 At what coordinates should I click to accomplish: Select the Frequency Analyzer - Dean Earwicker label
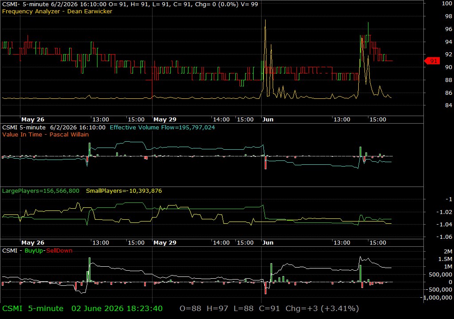coord(57,11)
